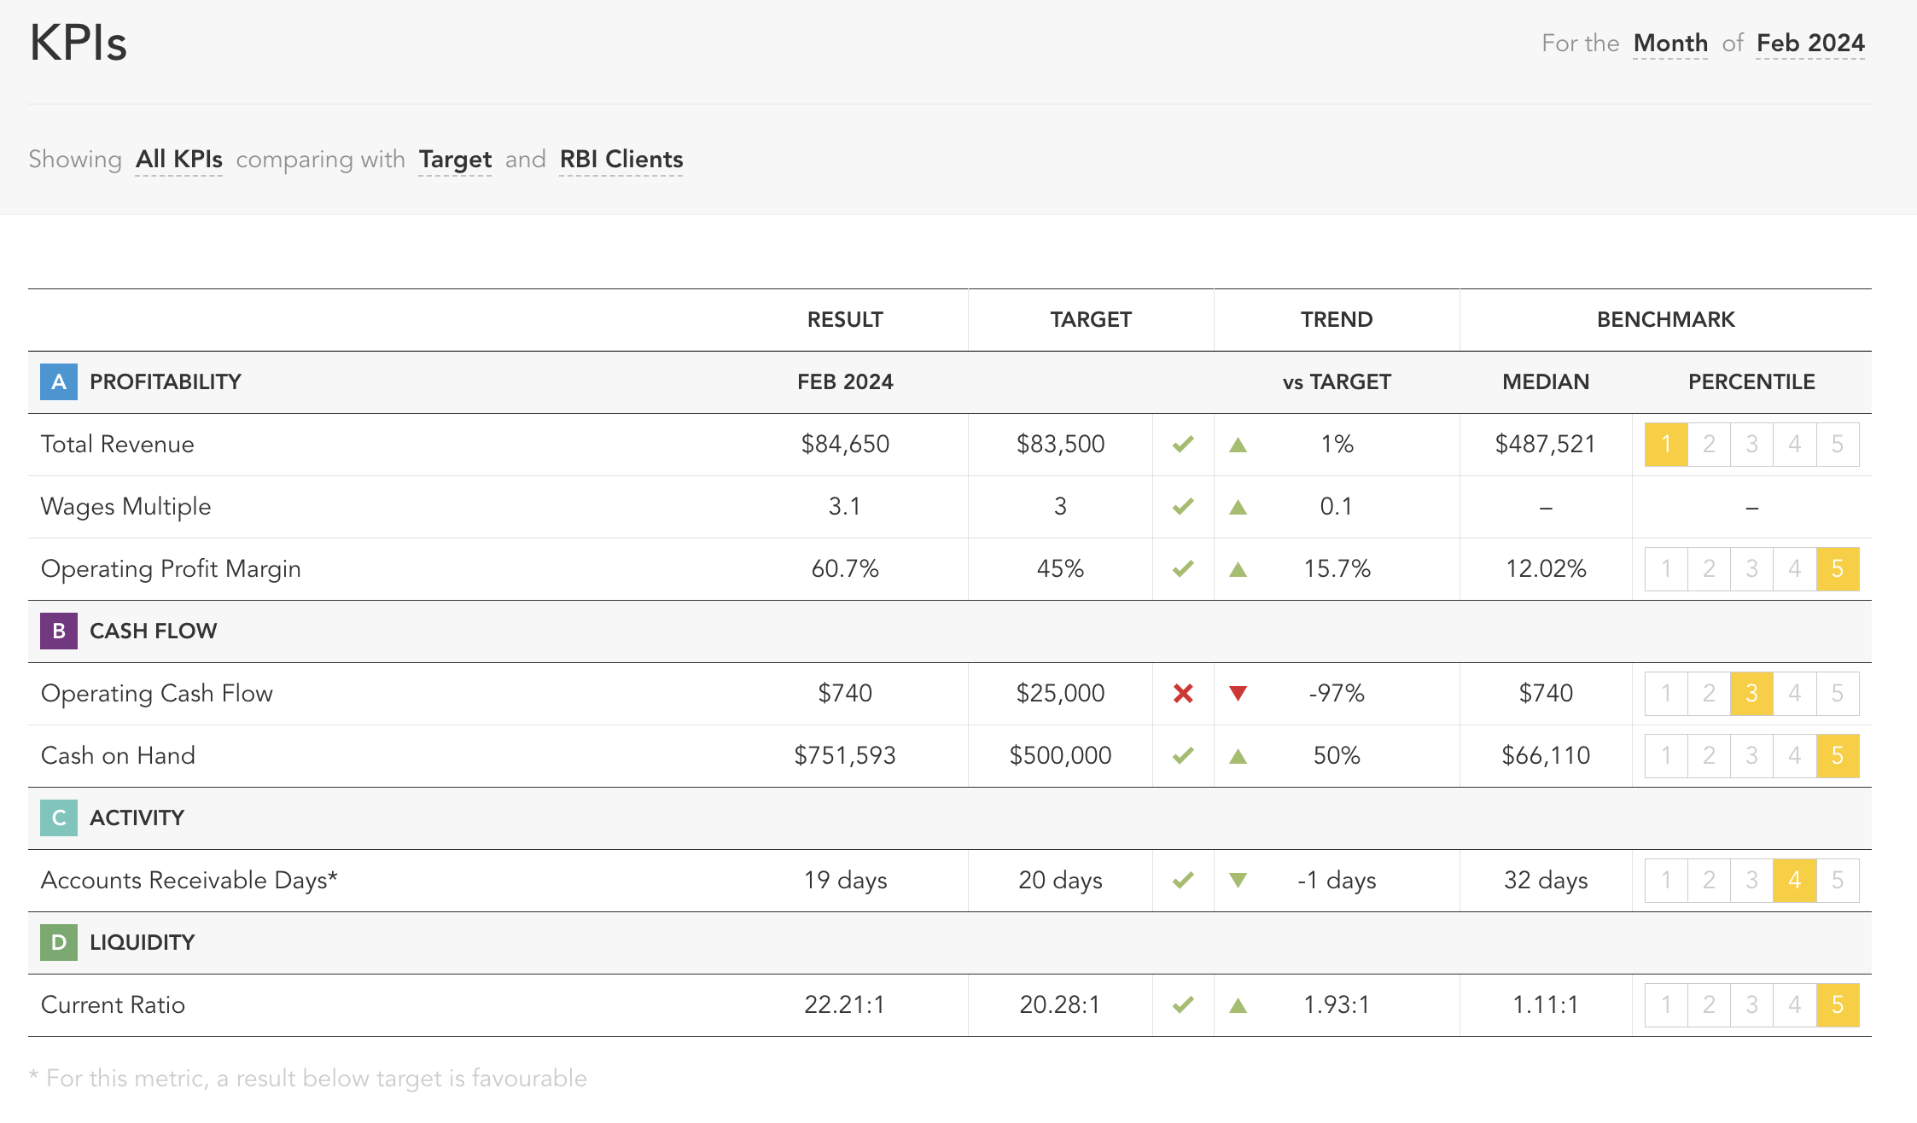1917x1123 pixels.
Task: Click the $487,521 median value cell
Action: 1546,444
